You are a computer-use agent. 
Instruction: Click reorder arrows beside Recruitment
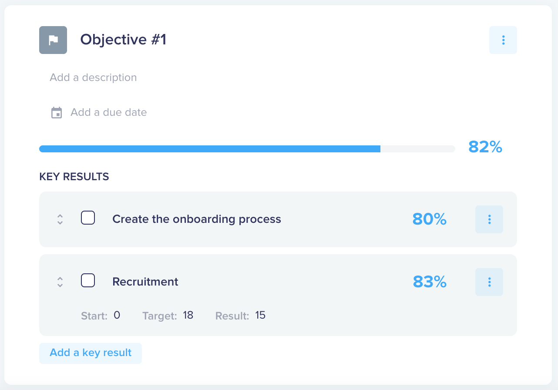pos(60,282)
